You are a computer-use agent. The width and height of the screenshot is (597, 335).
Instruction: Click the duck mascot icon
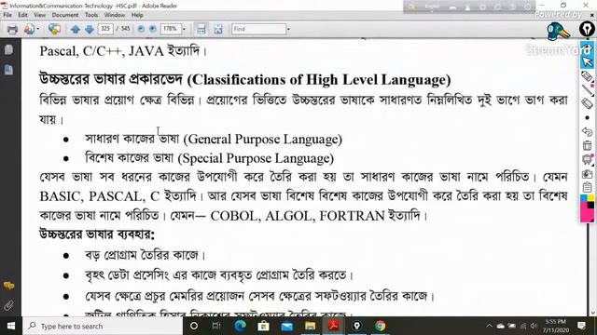pos(558,31)
